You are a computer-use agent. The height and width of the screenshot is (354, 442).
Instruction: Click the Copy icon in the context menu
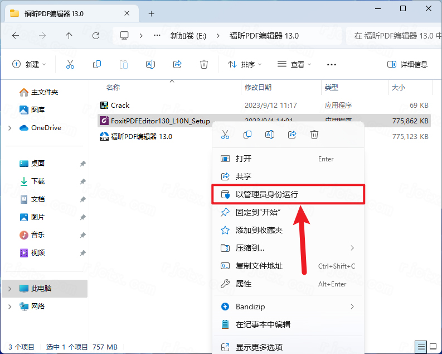point(247,135)
